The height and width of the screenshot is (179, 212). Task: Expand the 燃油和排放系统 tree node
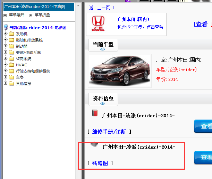pos(6,40)
